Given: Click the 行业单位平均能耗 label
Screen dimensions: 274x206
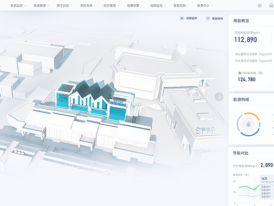Looking at the screenshot, I should [253, 61].
